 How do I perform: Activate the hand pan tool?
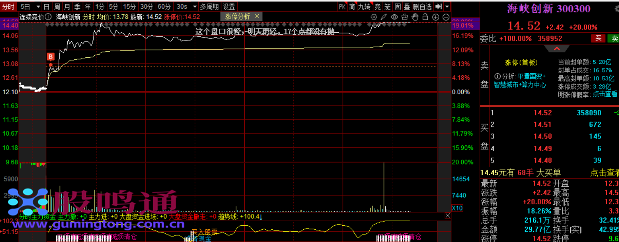(415, 17)
